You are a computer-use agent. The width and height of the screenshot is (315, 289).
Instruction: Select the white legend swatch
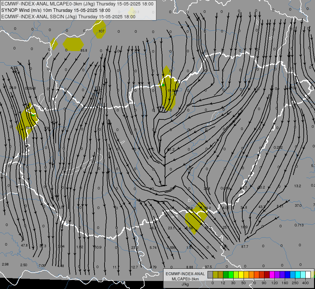(x=308, y=275)
